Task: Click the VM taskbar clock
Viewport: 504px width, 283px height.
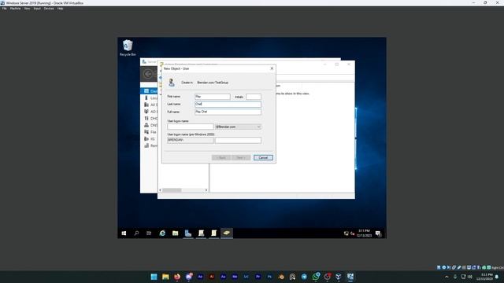Action: [364, 233]
